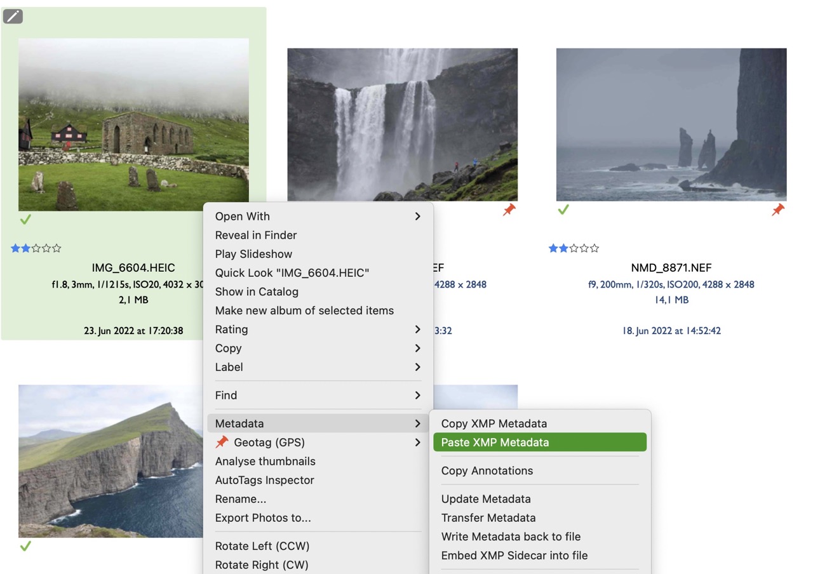Choose Copy XMP Metadata from submenu
The height and width of the screenshot is (574, 813).
494,424
